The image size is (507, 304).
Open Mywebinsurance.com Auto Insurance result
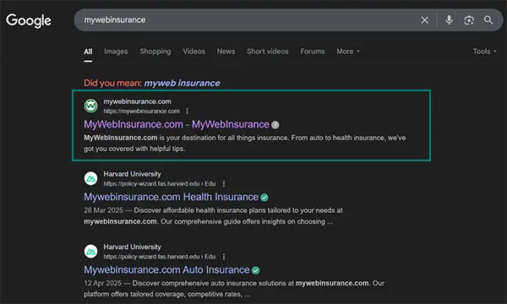click(166, 270)
